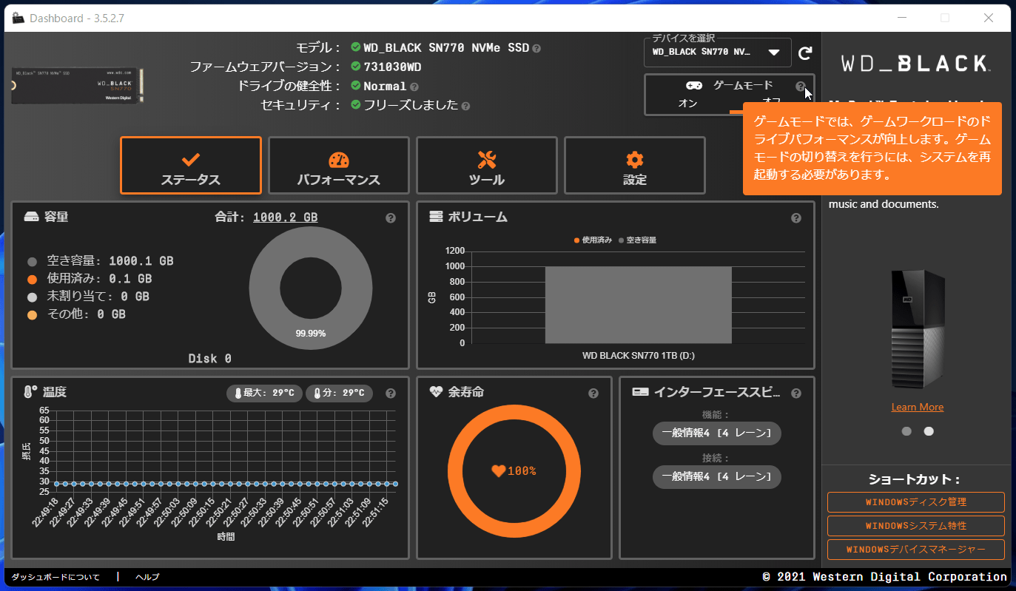The width and height of the screenshot is (1016, 591).
Task: Select the second carousel dot in sidebar
Action: [x=929, y=431]
